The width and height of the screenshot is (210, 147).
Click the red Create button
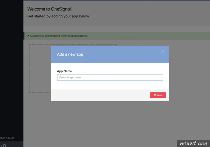pos(158,95)
